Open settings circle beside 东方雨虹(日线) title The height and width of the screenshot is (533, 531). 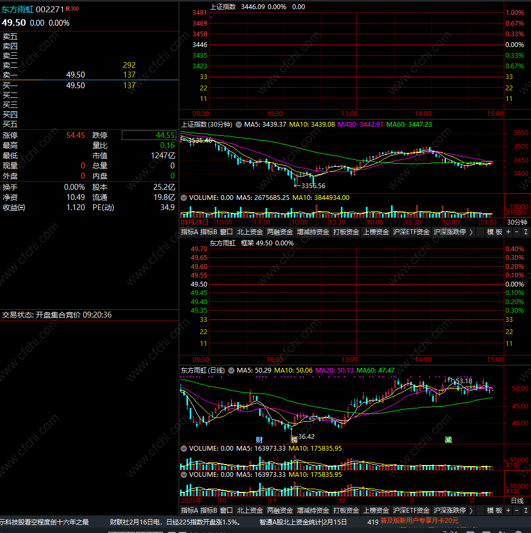click(x=231, y=370)
